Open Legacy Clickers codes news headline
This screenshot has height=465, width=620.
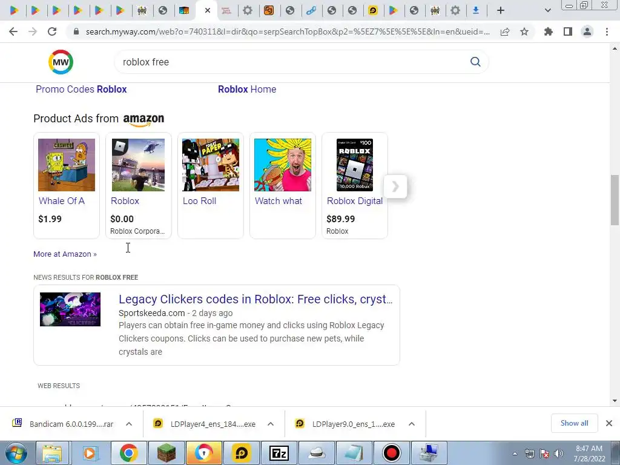(256, 299)
